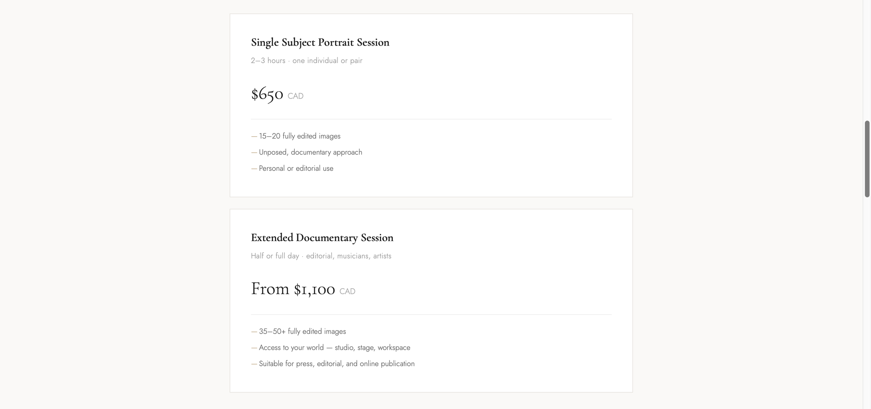
Task: Click "2–3 hours · one individual or pair" subtitle
Action: (x=307, y=61)
